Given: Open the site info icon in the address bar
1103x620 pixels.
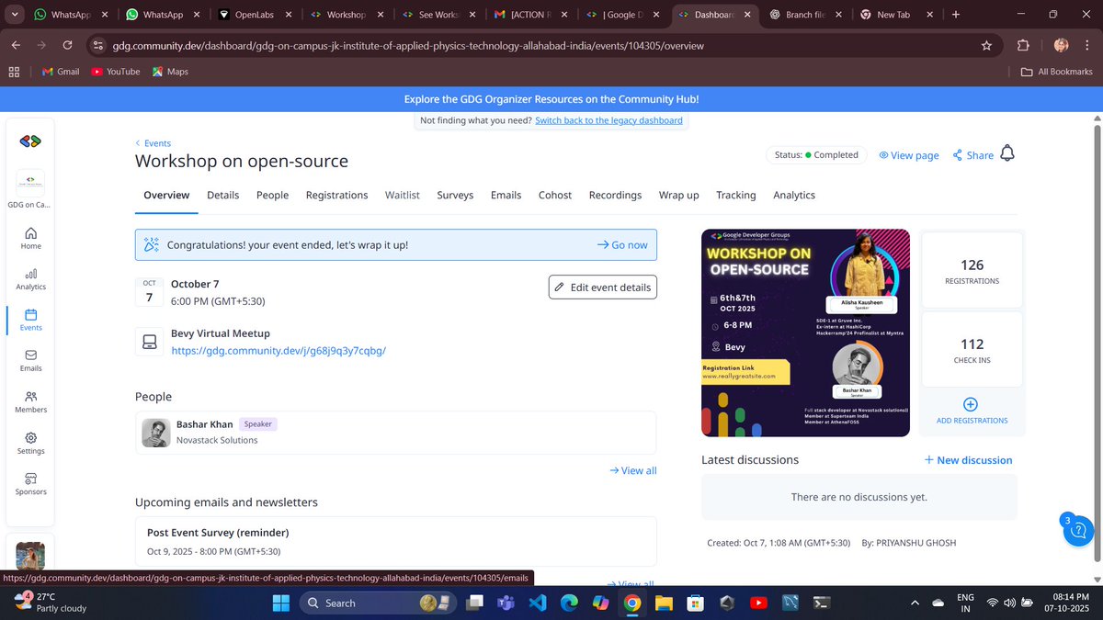Looking at the screenshot, I should click(98, 45).
